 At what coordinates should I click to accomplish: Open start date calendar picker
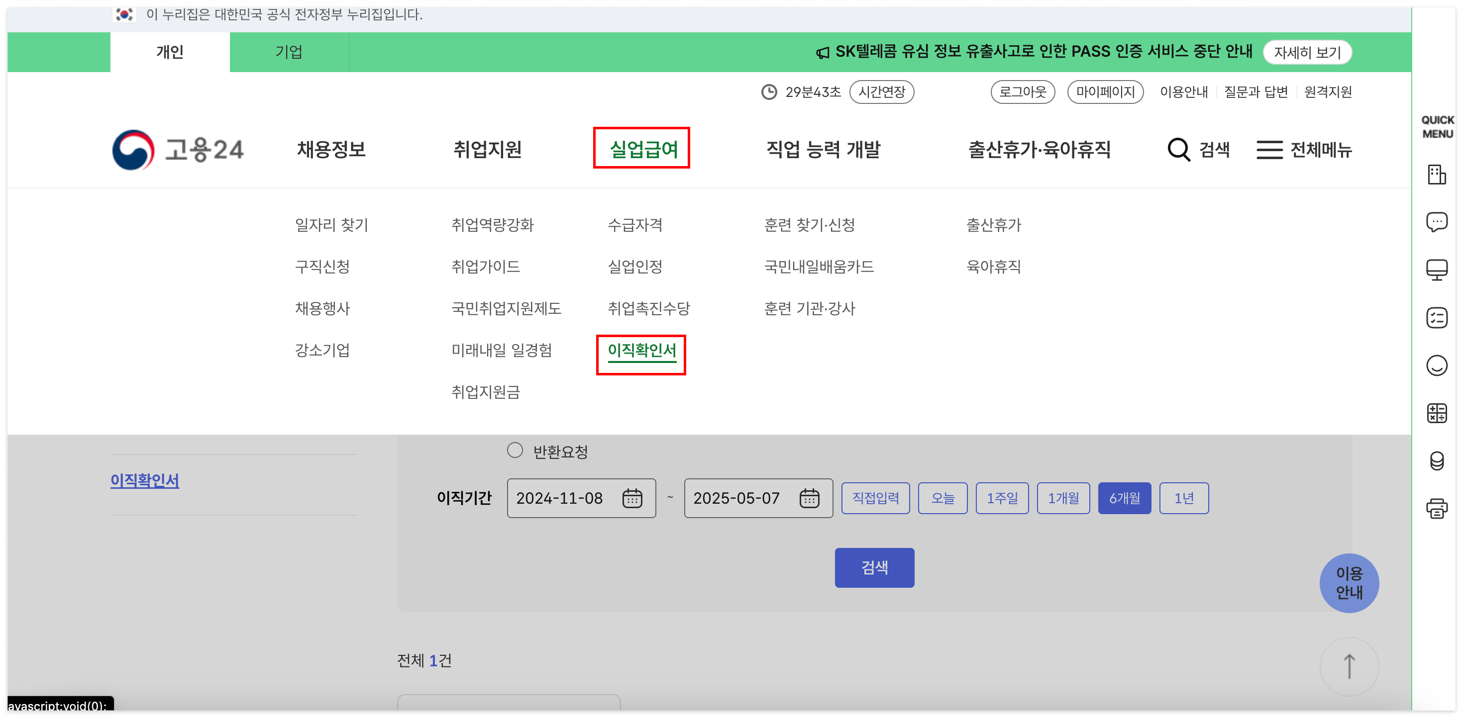coord(632,498)
